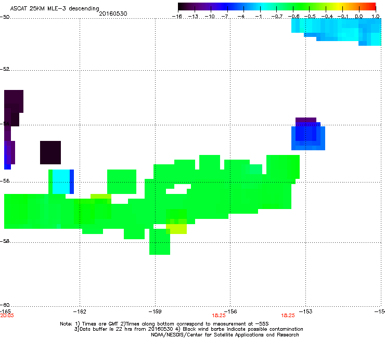This screenshot has height=338, width=385.
Task: Click the -52 latitude axis label
Action: (x=5, y=69)
